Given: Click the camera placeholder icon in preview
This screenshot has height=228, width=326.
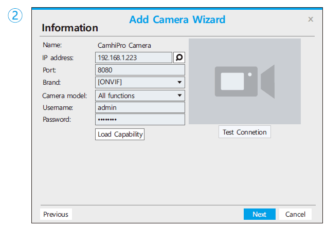Looking at the screenshot, I should pyautogui.click(x=244, y=81).
